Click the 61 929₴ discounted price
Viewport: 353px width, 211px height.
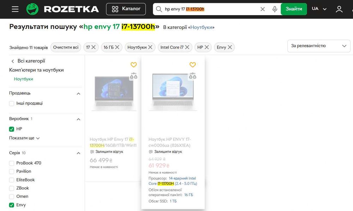point(159,166)
